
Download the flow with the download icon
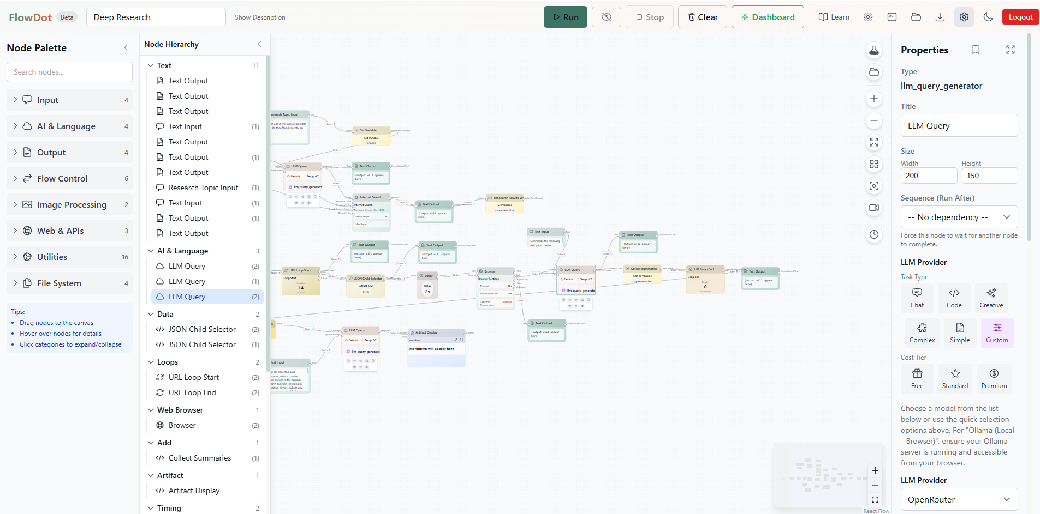[x=940, y=17]
